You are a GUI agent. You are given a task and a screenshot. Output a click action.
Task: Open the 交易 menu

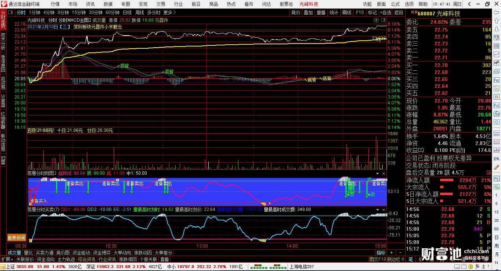tap(161, 4)
